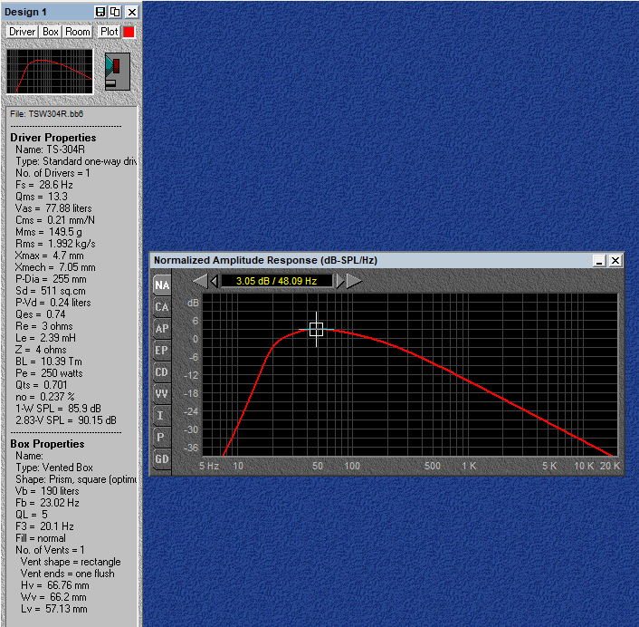Switch to the GD group delay tab
The width and height of the screenshot is (639, 627).
click(162, 459)
